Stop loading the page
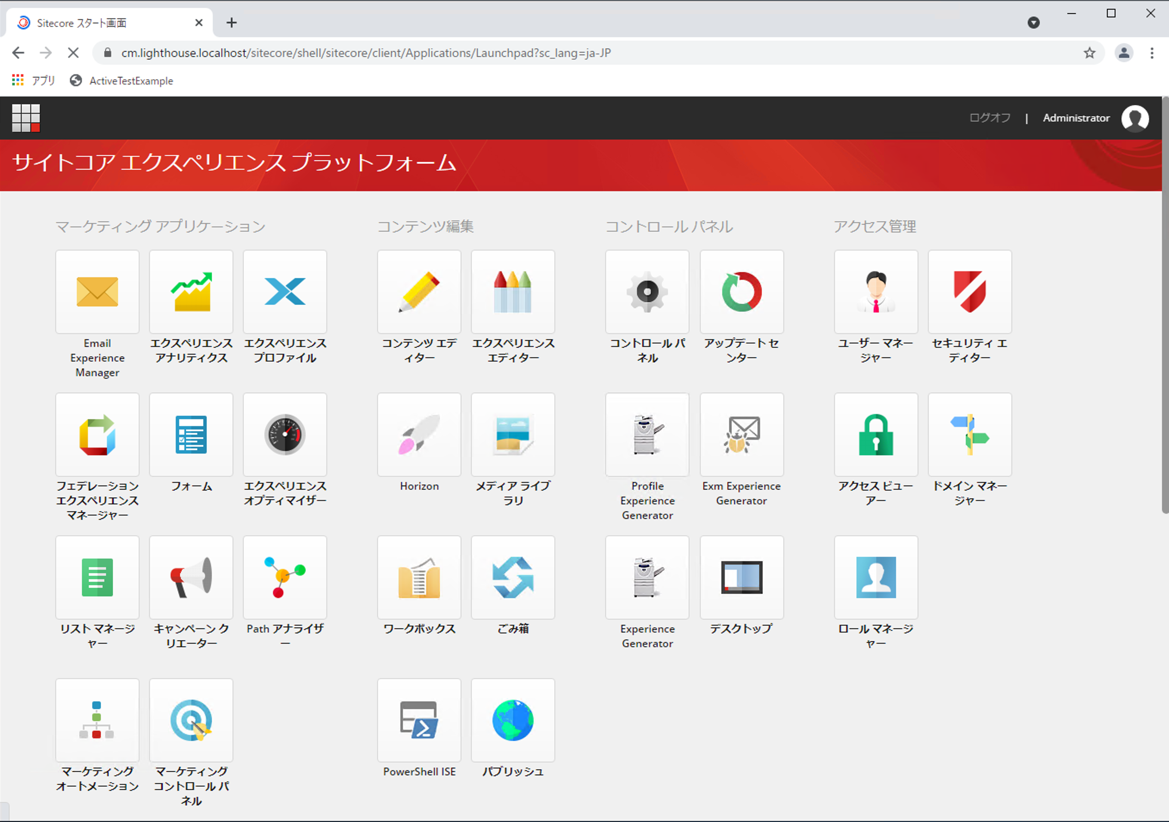This screenshot has width=1169, height=822. point(73,53)
